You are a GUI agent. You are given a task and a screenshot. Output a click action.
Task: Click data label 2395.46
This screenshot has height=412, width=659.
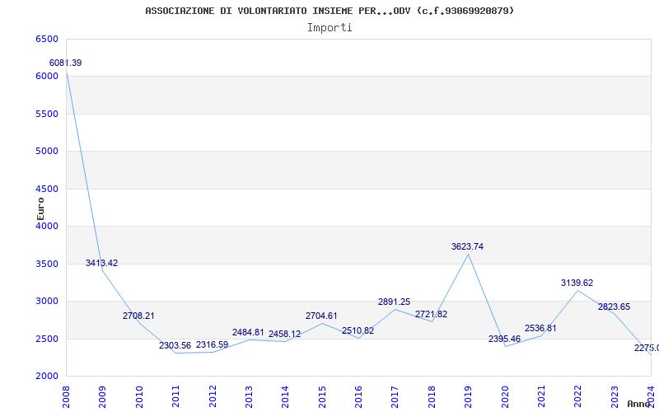504,339
